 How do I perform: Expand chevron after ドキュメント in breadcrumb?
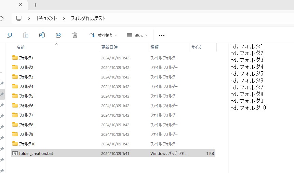64,18
